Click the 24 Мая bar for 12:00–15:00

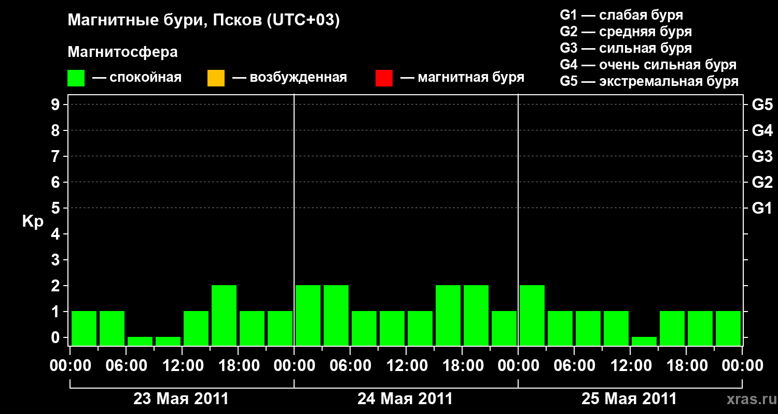[420, 328]
